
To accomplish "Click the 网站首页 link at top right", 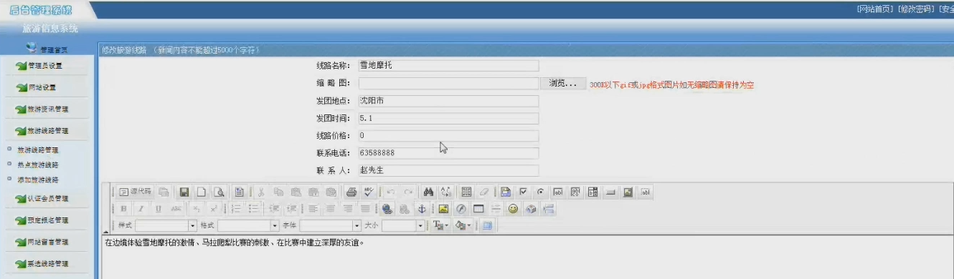I will (875, 9).
